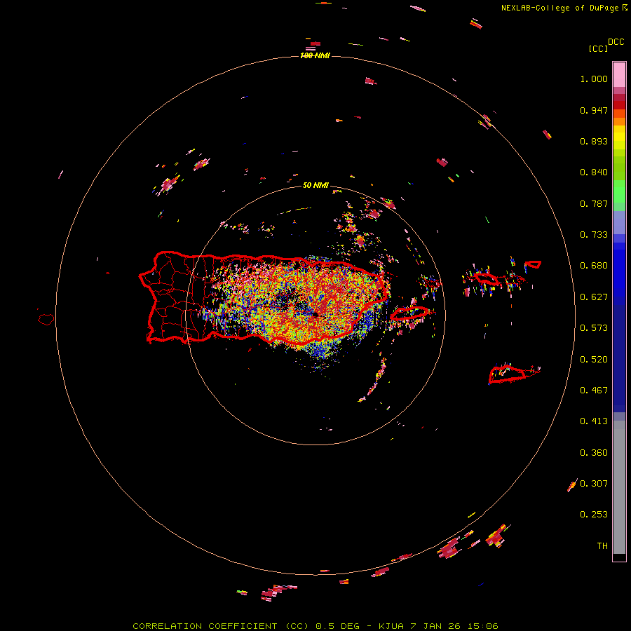Pick the red swatch just above 0.947
The height and width of the screenshot is (631, 631).
[619, 105]
